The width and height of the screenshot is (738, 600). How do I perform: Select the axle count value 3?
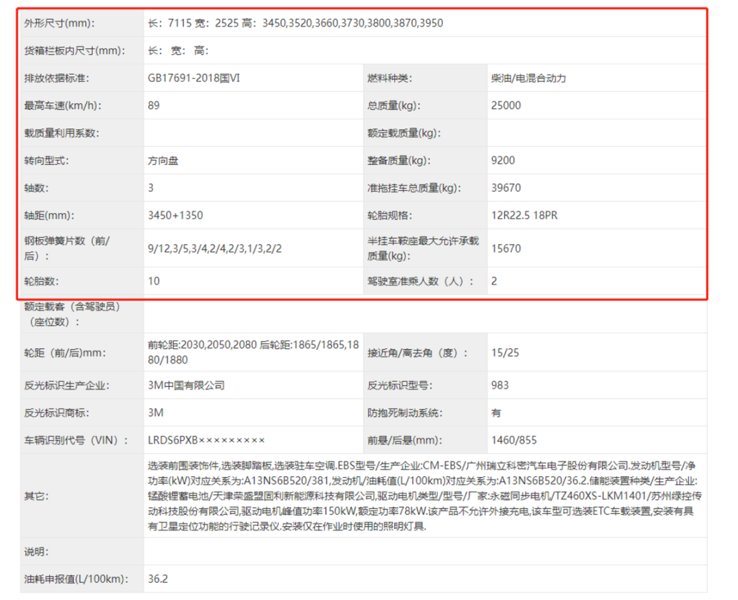tap(150, 188)
